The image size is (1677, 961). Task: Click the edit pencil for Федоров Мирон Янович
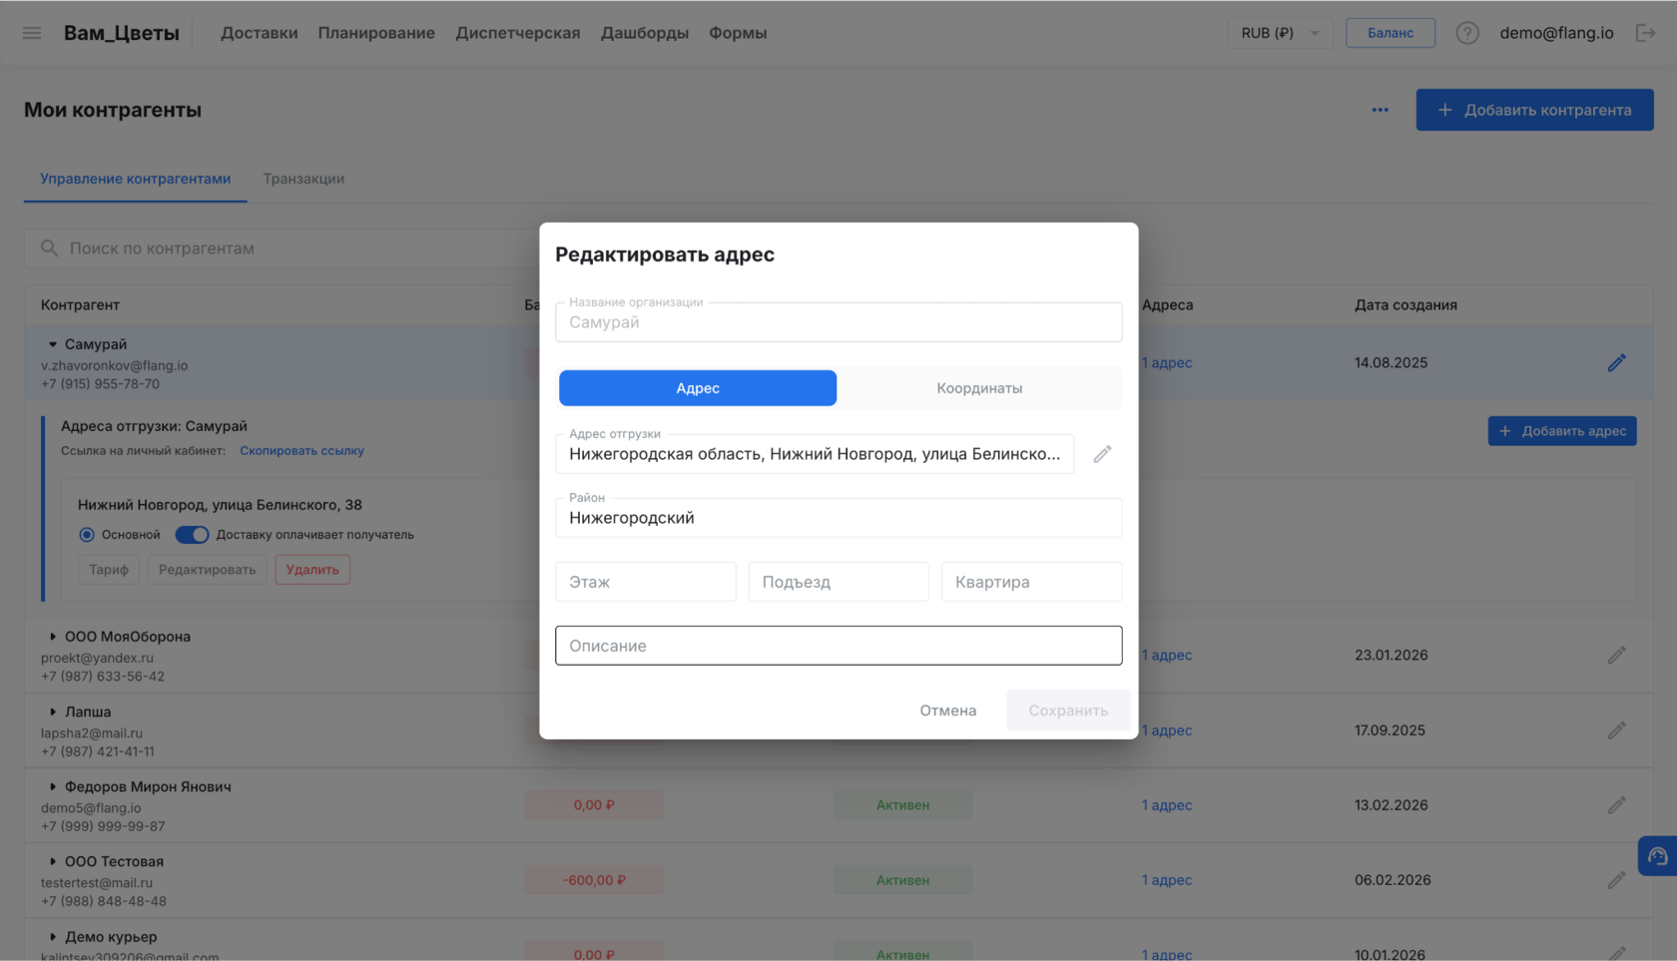point(1617,804)
